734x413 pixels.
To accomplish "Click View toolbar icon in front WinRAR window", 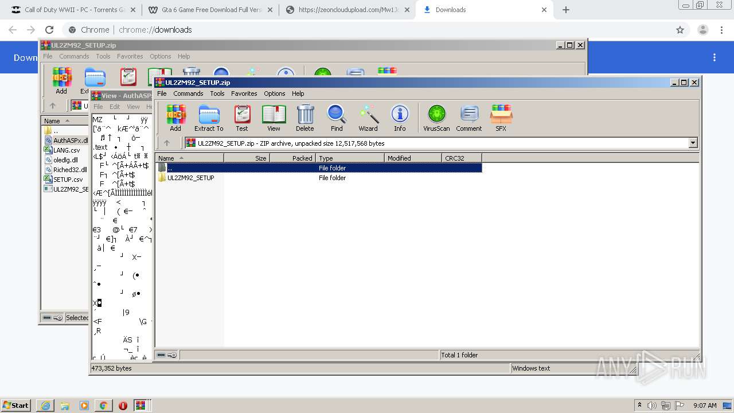I will 274,118.
